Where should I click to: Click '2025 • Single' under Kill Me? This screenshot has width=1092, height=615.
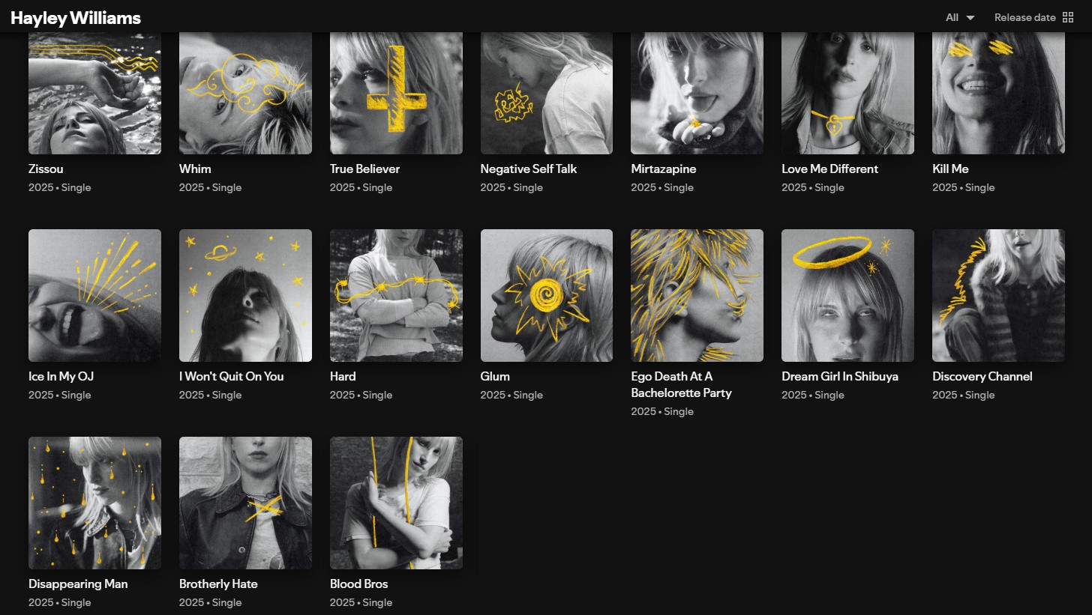(963, 187)
